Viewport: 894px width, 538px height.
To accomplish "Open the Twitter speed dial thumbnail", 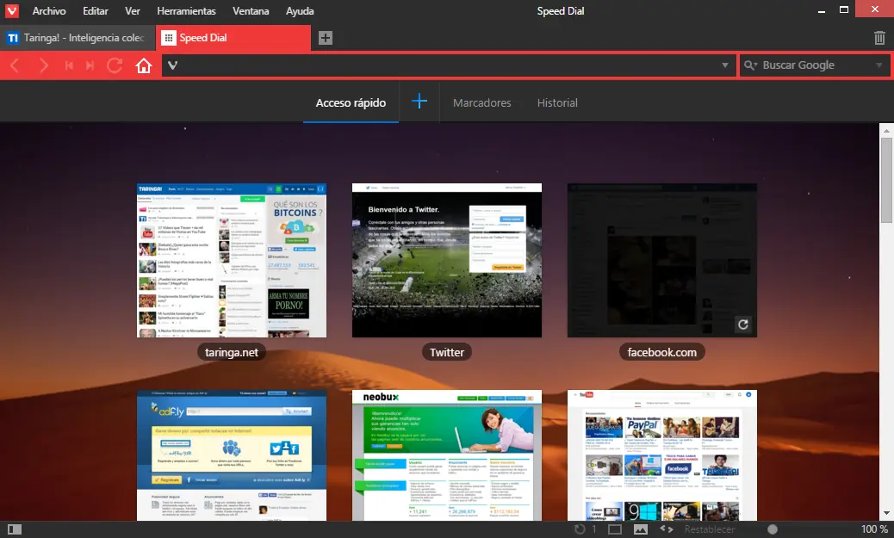I will coord(447,261).
